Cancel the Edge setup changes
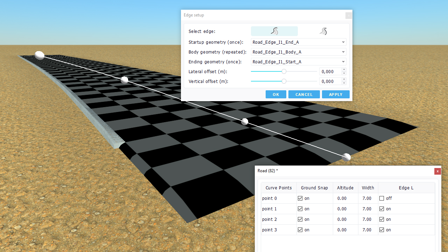This screenshot has height=252, width=448. (x=304, y=94)
